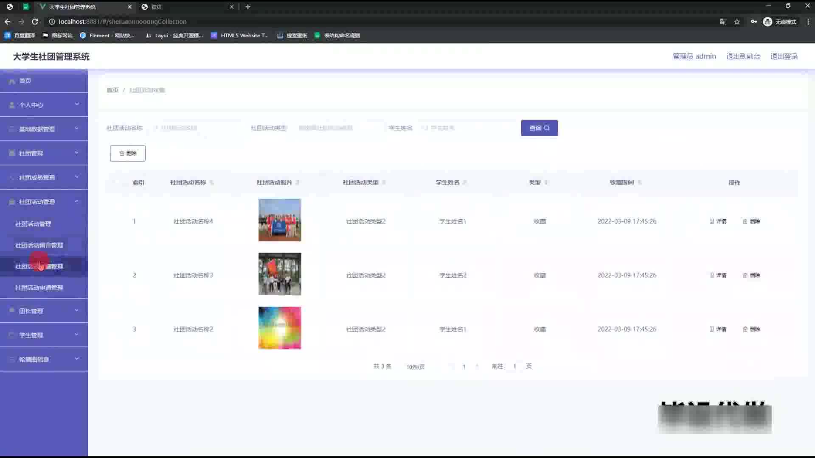The image size is (815, 458).
Task: Open the 表结构命名规则 bookmark
Action: coord(337,36)
